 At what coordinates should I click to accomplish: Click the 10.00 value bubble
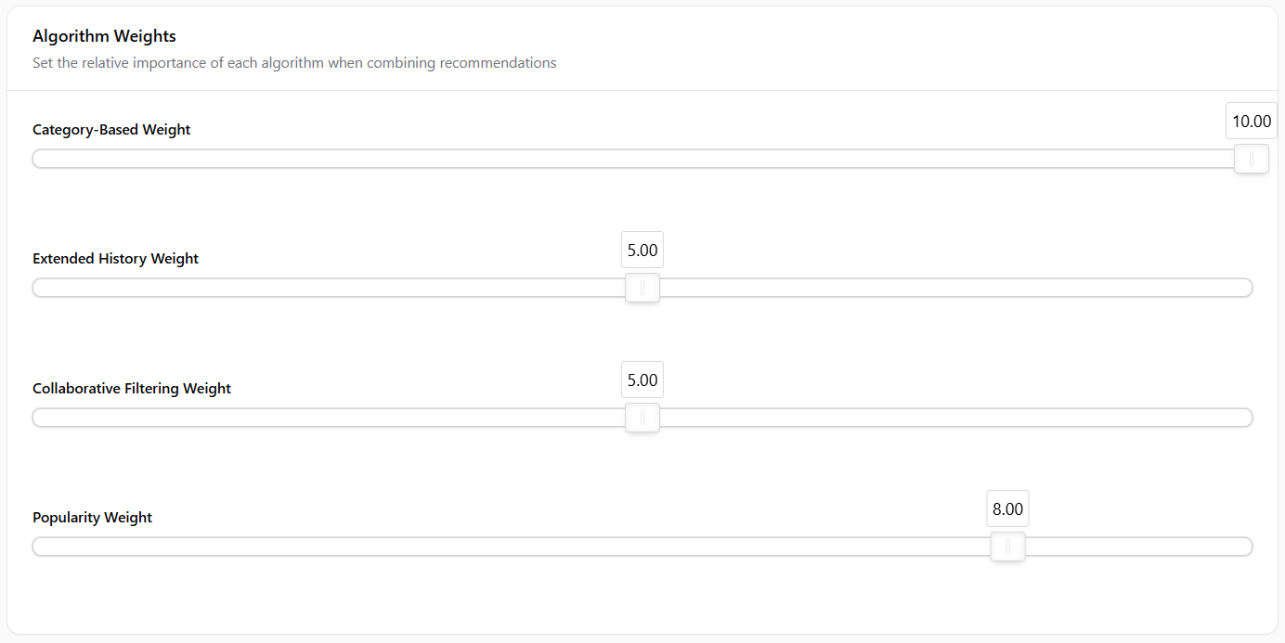[x=1251, y=121]
